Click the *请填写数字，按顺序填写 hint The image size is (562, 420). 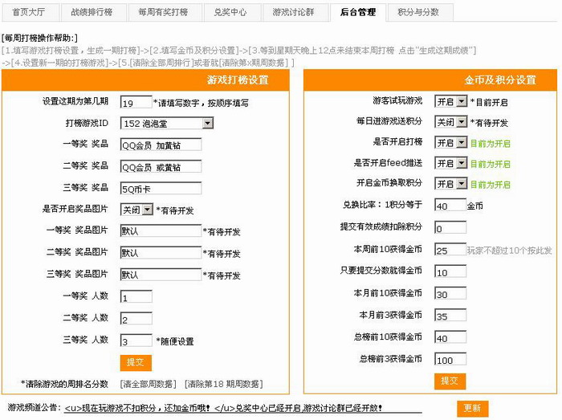[x=201, y=104]
